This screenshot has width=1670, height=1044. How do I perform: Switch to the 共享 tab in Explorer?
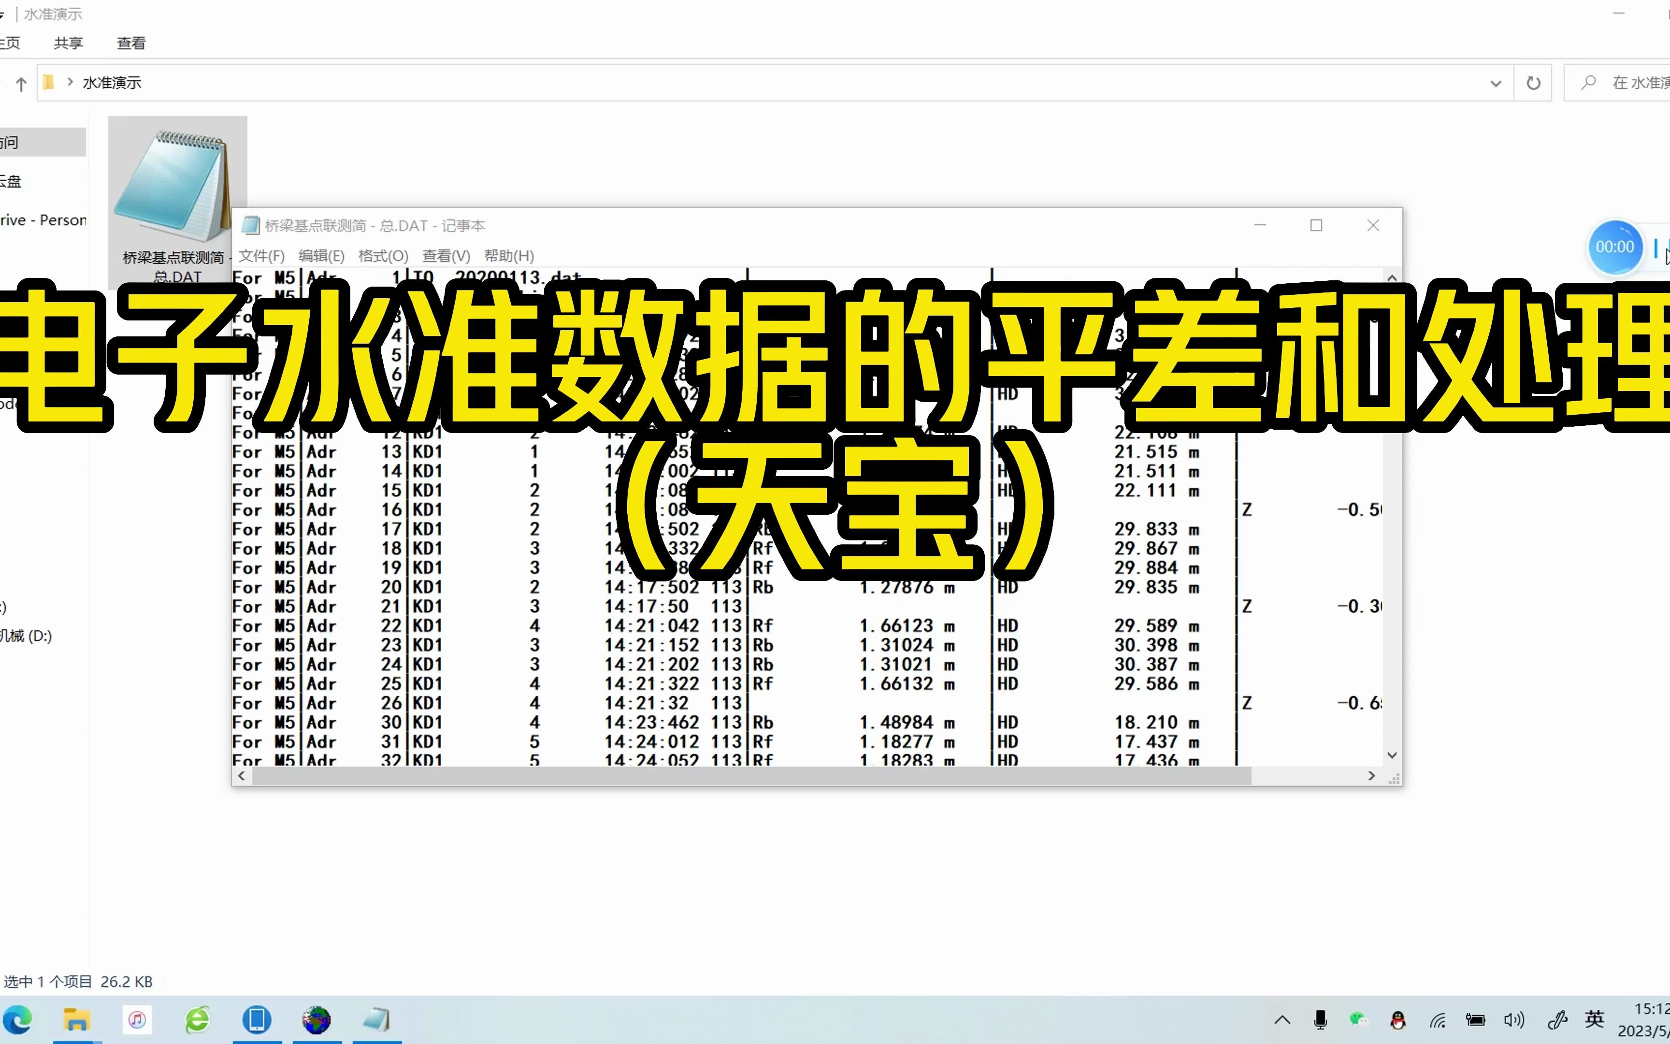coord(68,43)
